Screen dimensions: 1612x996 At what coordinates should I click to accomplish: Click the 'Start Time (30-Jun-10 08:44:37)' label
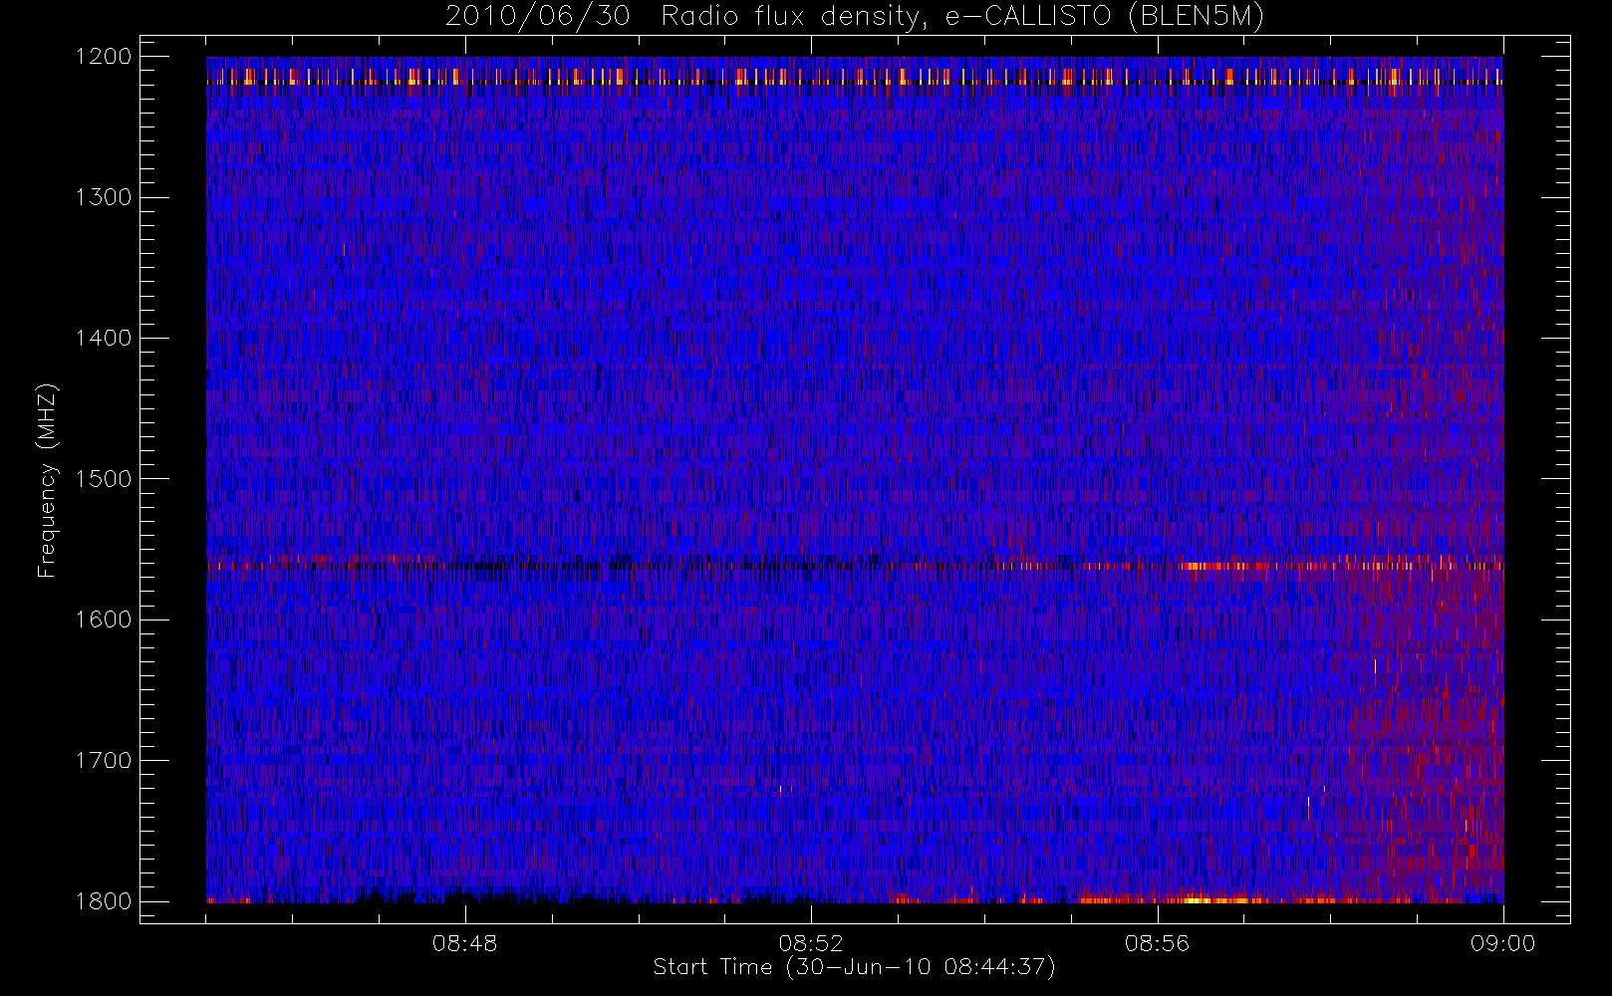(x=854, y=967)
